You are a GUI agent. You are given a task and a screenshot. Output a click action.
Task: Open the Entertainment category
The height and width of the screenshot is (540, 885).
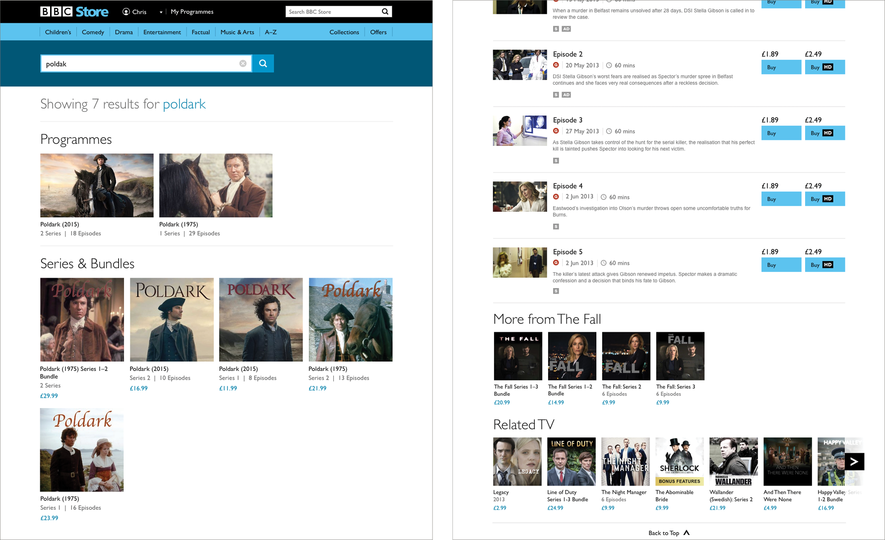click(162, 32)
